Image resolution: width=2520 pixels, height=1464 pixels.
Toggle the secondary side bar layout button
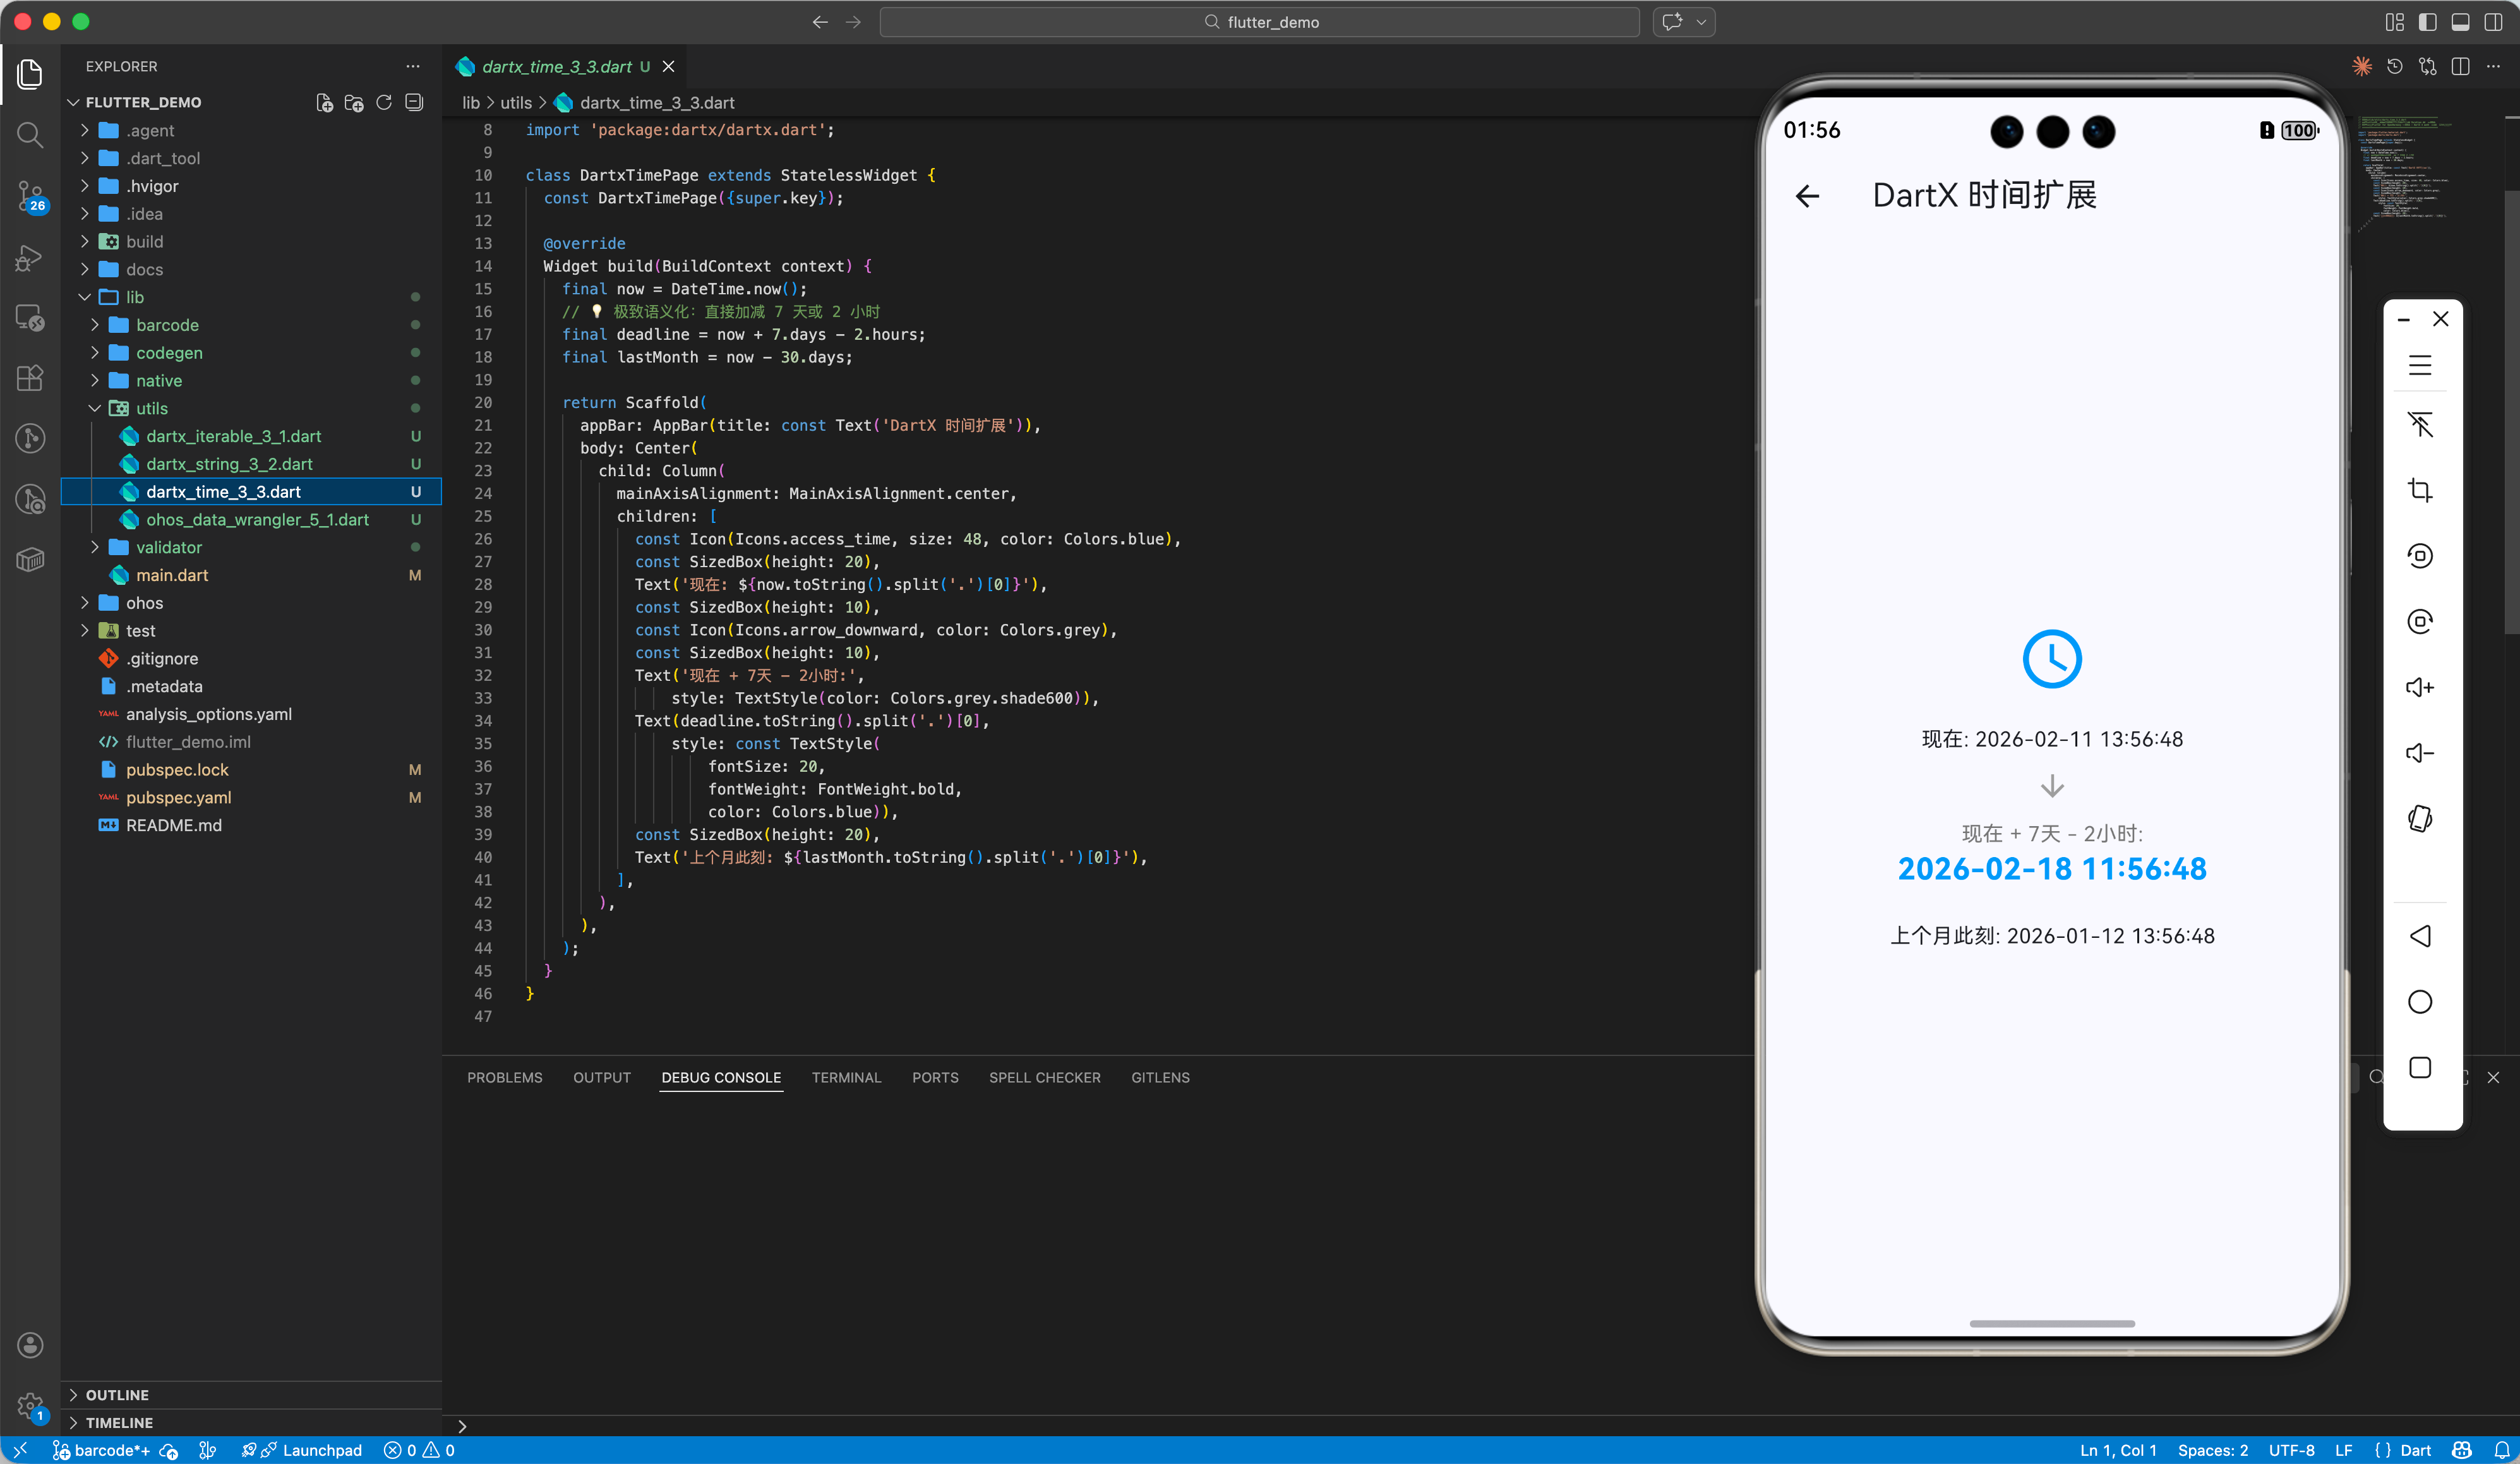[x=2493, y=22]
